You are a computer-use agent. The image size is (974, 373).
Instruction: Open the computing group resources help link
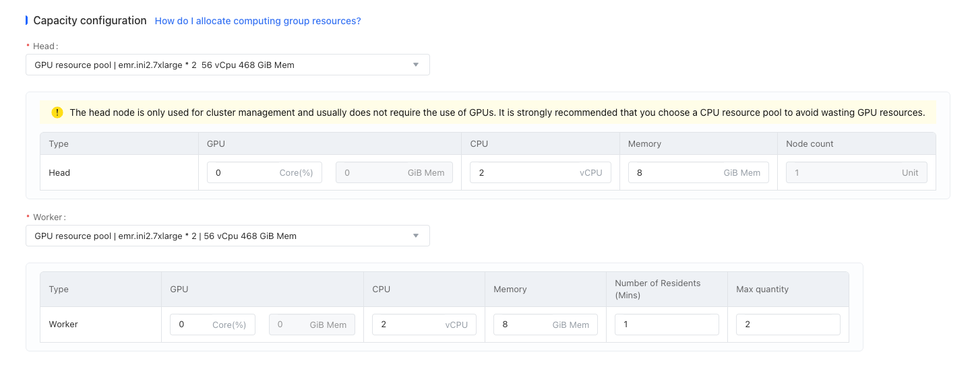tap(257, 21)
